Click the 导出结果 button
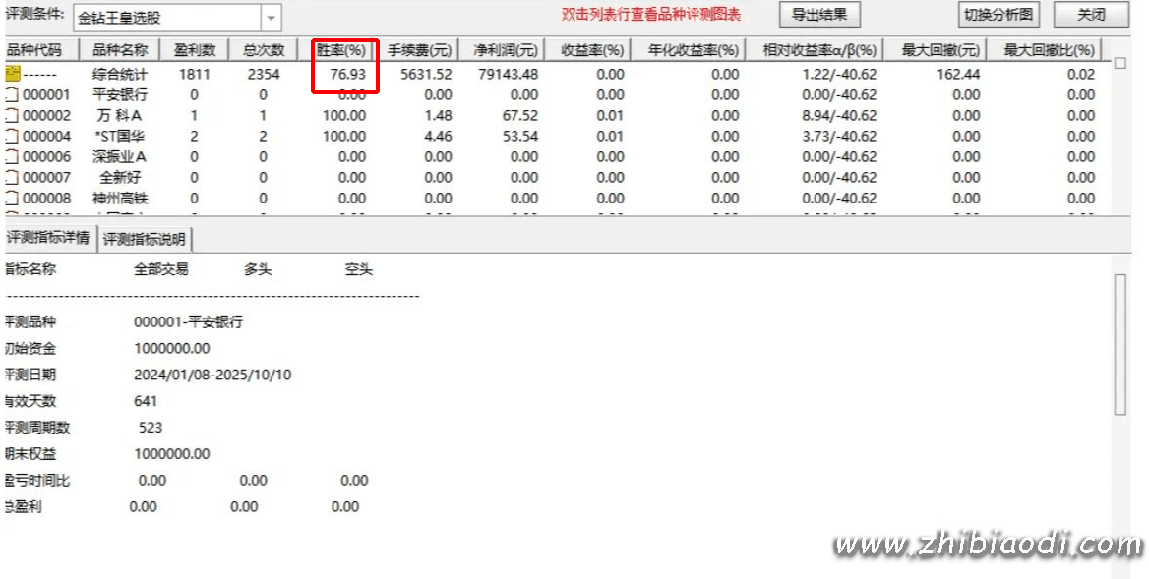Screen dimensions: 1149x579 click(x=819, y=15)
